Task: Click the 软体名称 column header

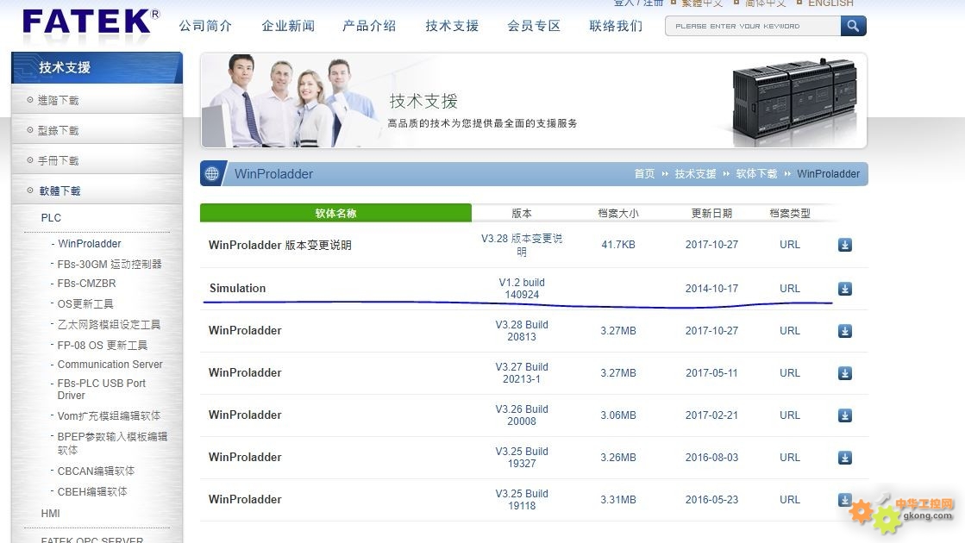Action: pos(336,213)
